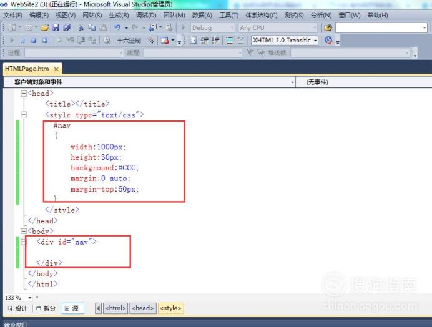Screen dimensions: 432x327
Task: Open the 团队(M) menu
Action: [174, 16]
